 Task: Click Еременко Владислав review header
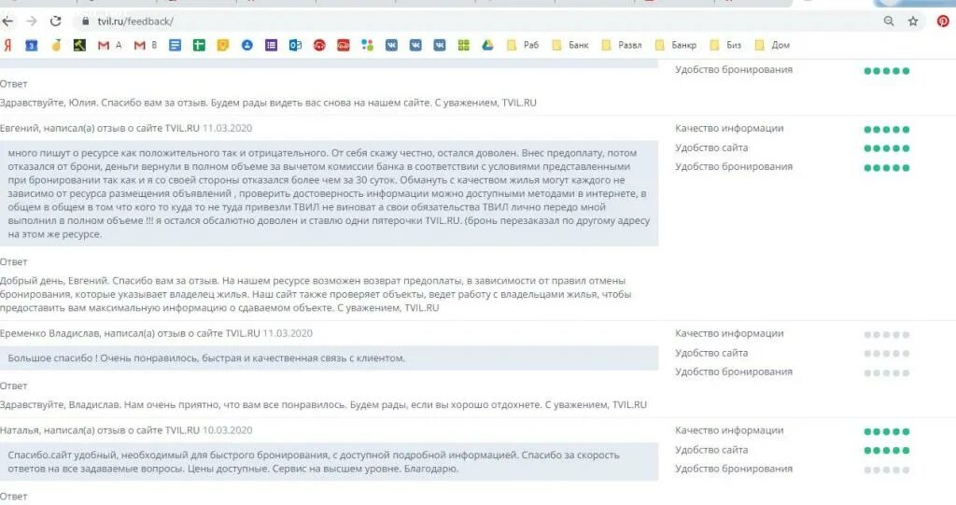coord(156,333)
